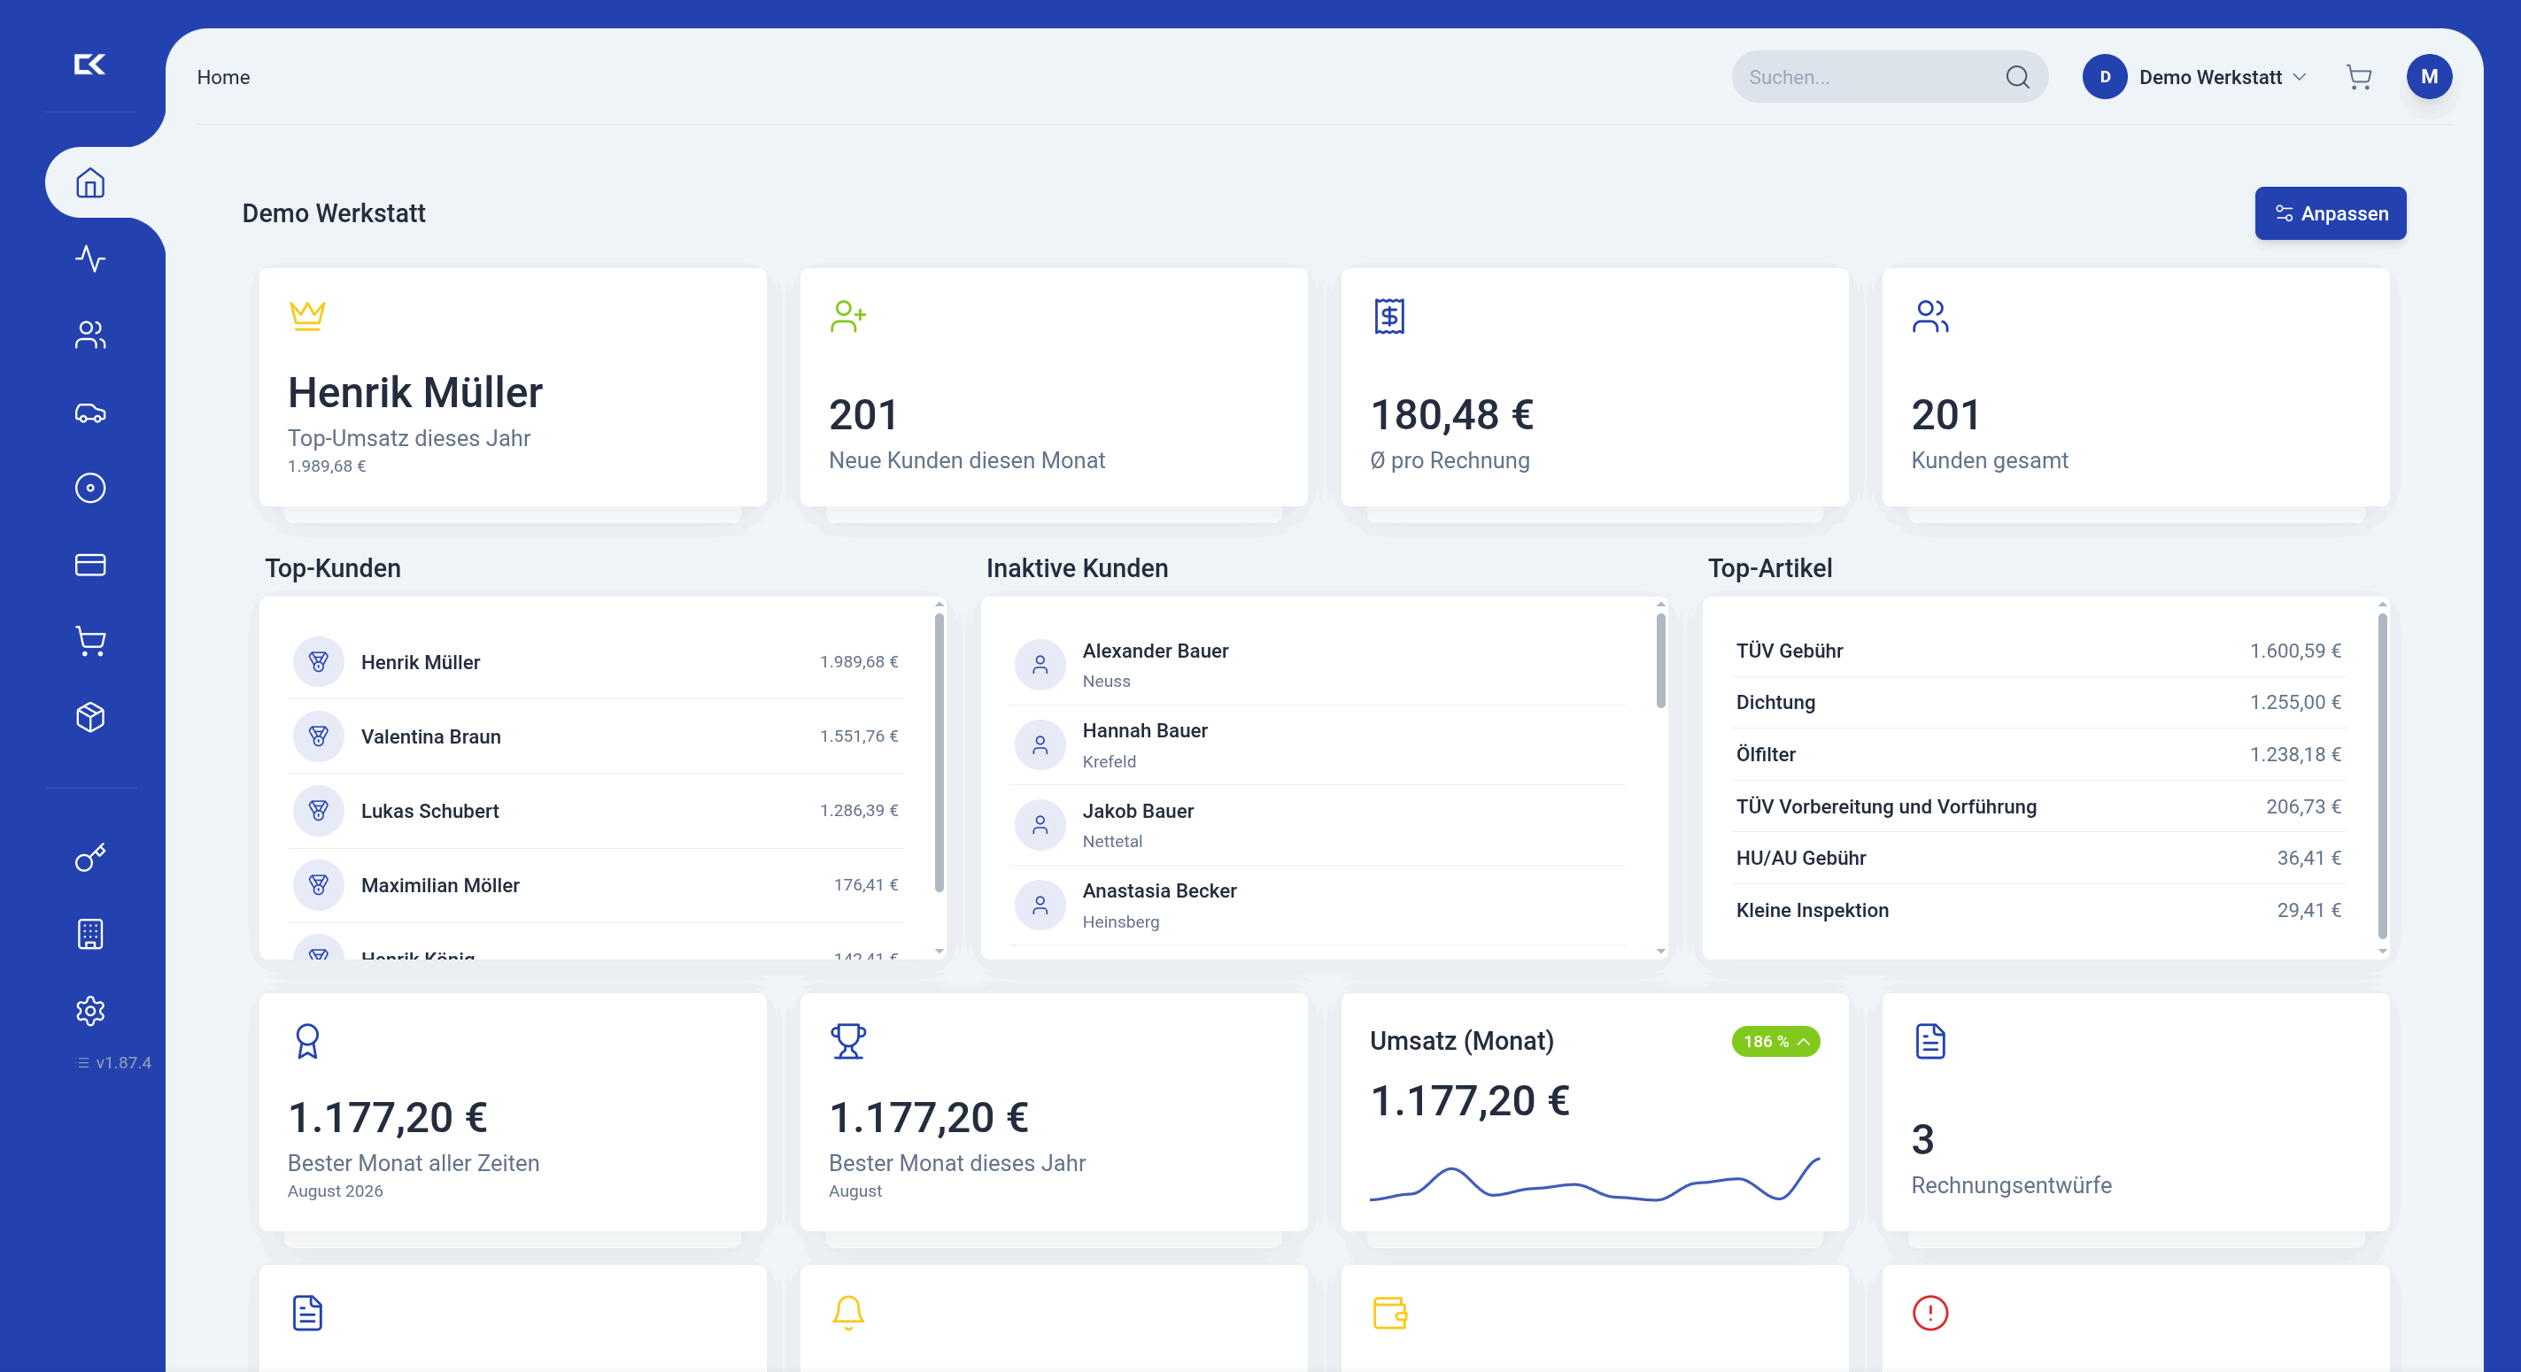Open the customers sidebar icon
The image size is (2521, 1372).
pyautogui.click(x=90, y=335)
